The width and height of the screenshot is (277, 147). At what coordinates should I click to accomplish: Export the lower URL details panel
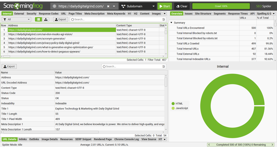coord(9,67)
